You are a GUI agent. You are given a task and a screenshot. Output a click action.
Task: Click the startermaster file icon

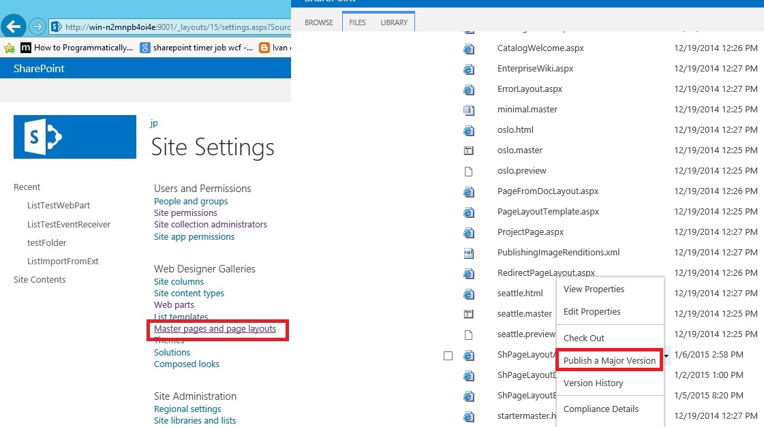[469, 417]
